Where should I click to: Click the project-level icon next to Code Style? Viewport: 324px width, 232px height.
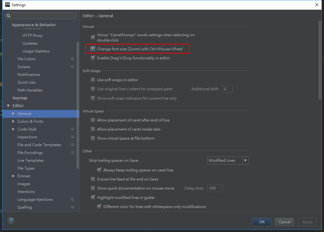tap(72, 129)
